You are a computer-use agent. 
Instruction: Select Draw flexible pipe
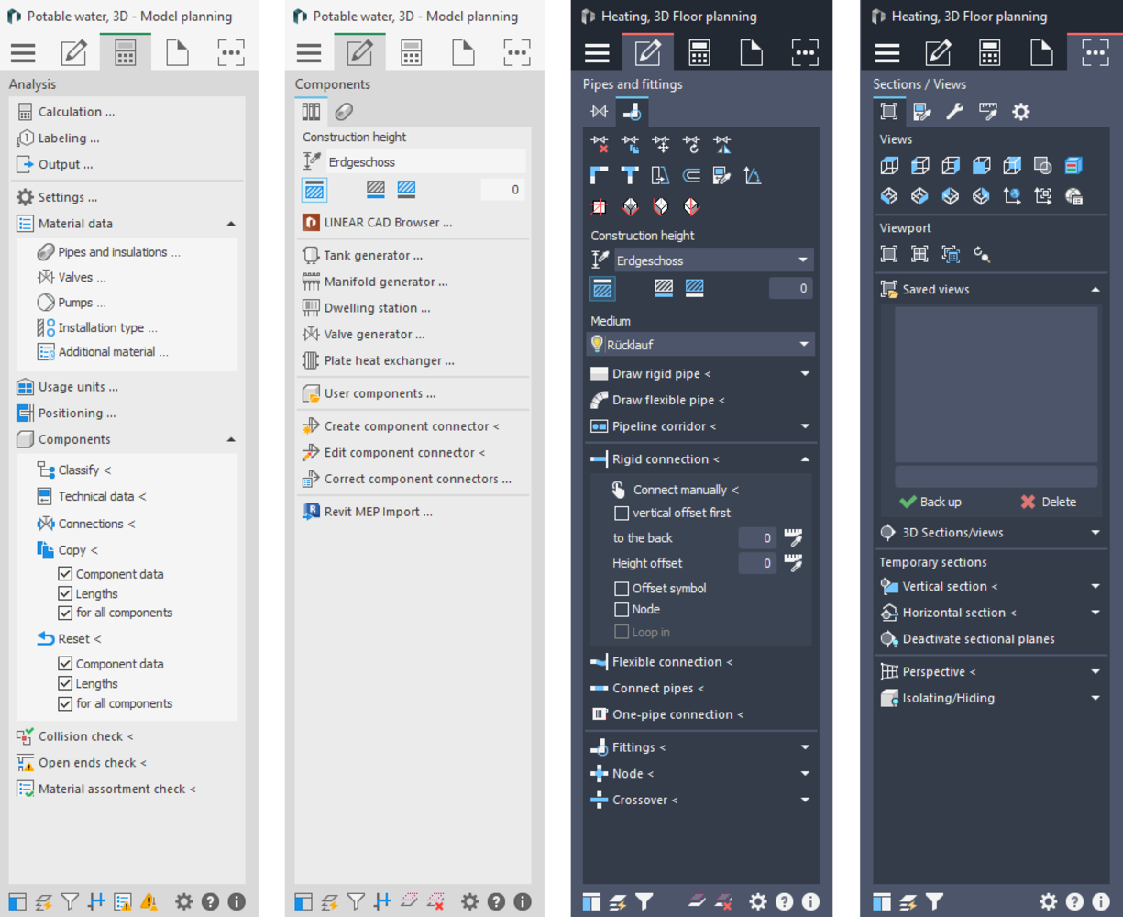pos(657,401)
